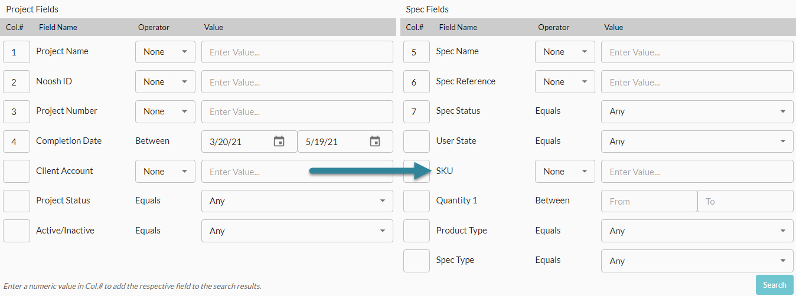Expand Product Type value dropdown
This screenshot has width=796, height=296.
point(697,231)
